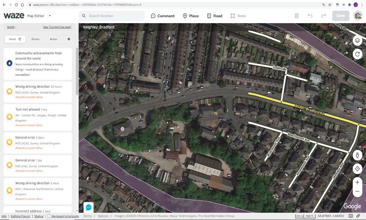
Task: Click the Search location field
Action: pos(111,16)
